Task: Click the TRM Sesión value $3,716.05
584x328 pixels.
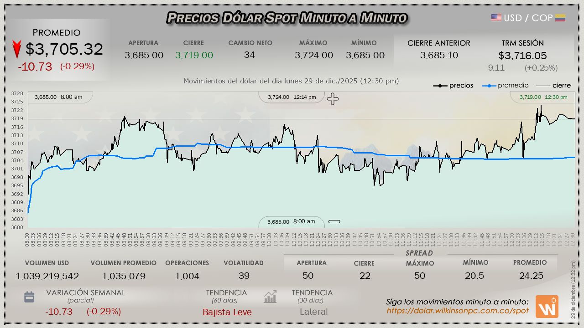Action: tap(522, 56)
